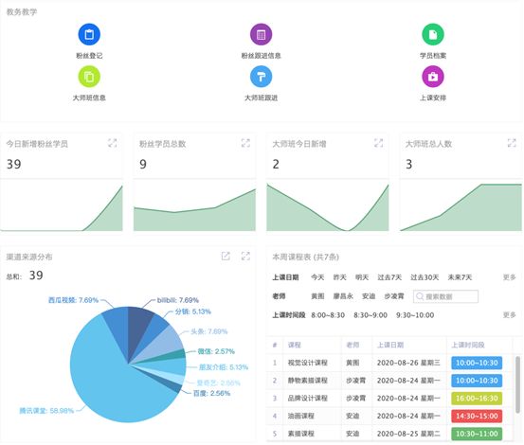Click the red 14:30~15:00 time tag
This screenshot has width=524, height=445.
click(477, 416)
